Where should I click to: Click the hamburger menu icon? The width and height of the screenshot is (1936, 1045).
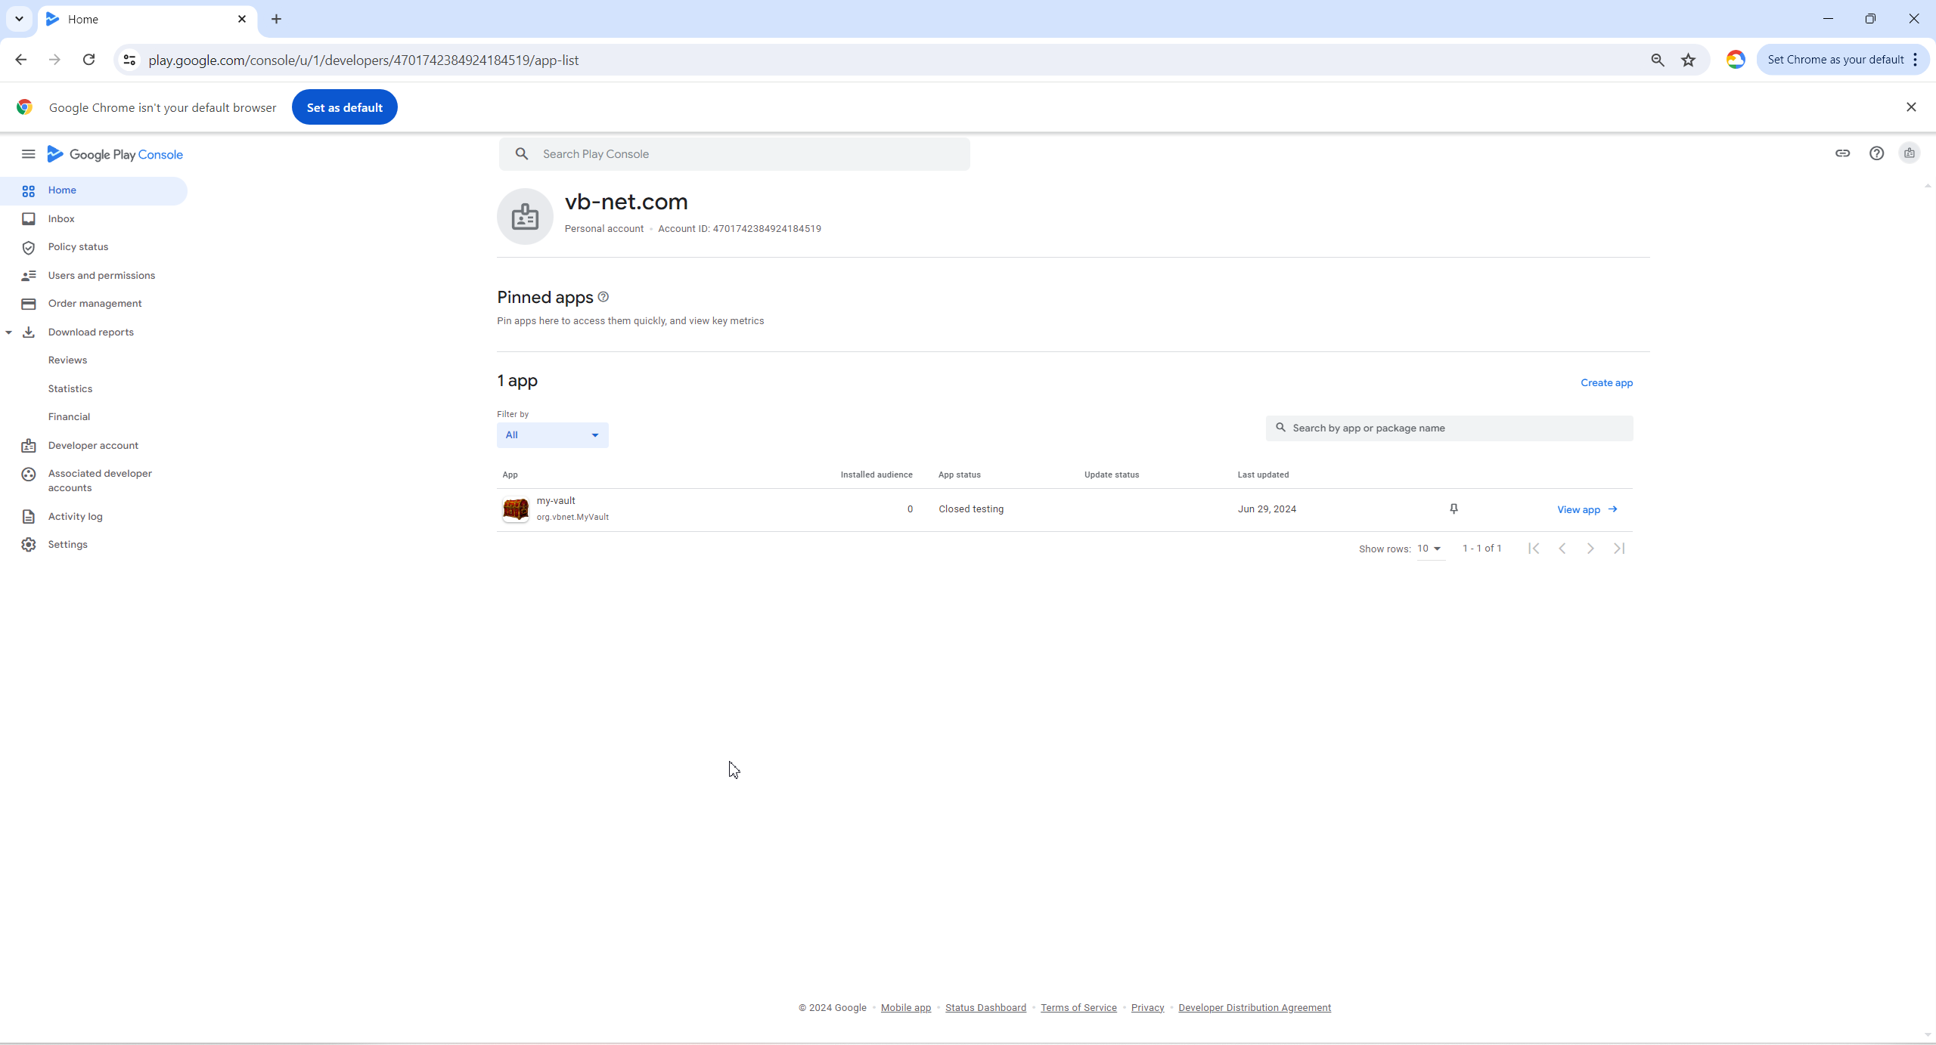(28, 154)
